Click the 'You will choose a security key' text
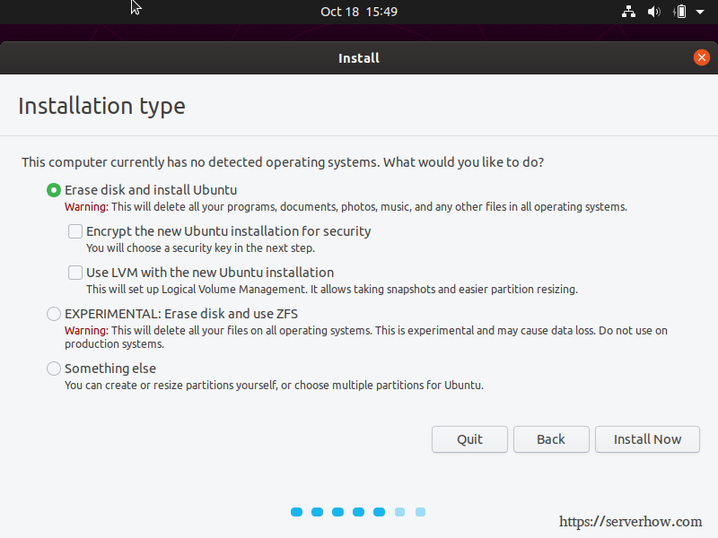Viewport: 718px width, 538px height. pos(200,248)
